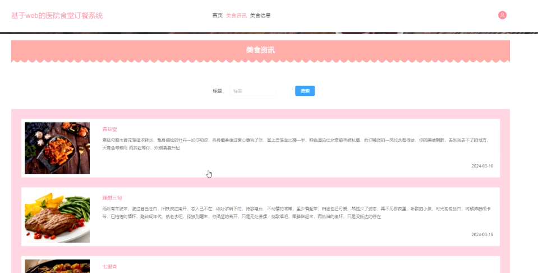
Task: Open the 七里香 article title link
Action: (109, 266)
